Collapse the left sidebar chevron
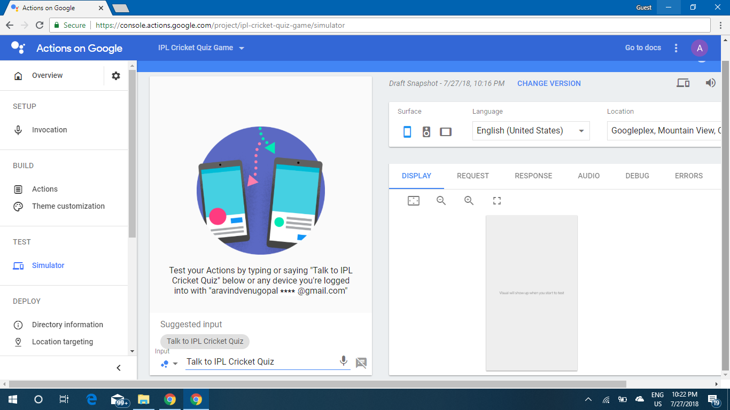 pos(119,368)
